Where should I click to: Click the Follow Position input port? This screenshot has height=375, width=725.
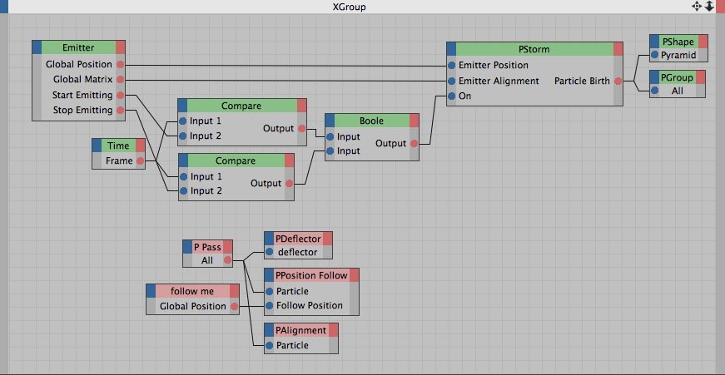click(269, 305)
